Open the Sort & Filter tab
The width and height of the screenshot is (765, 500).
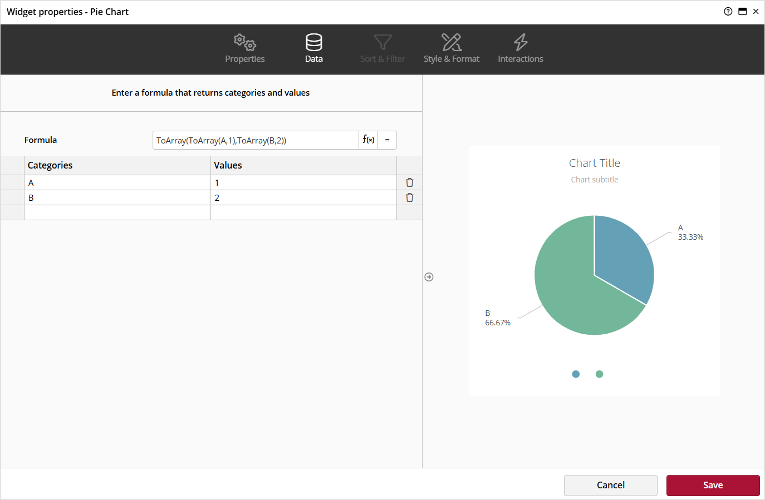(382, 49)
